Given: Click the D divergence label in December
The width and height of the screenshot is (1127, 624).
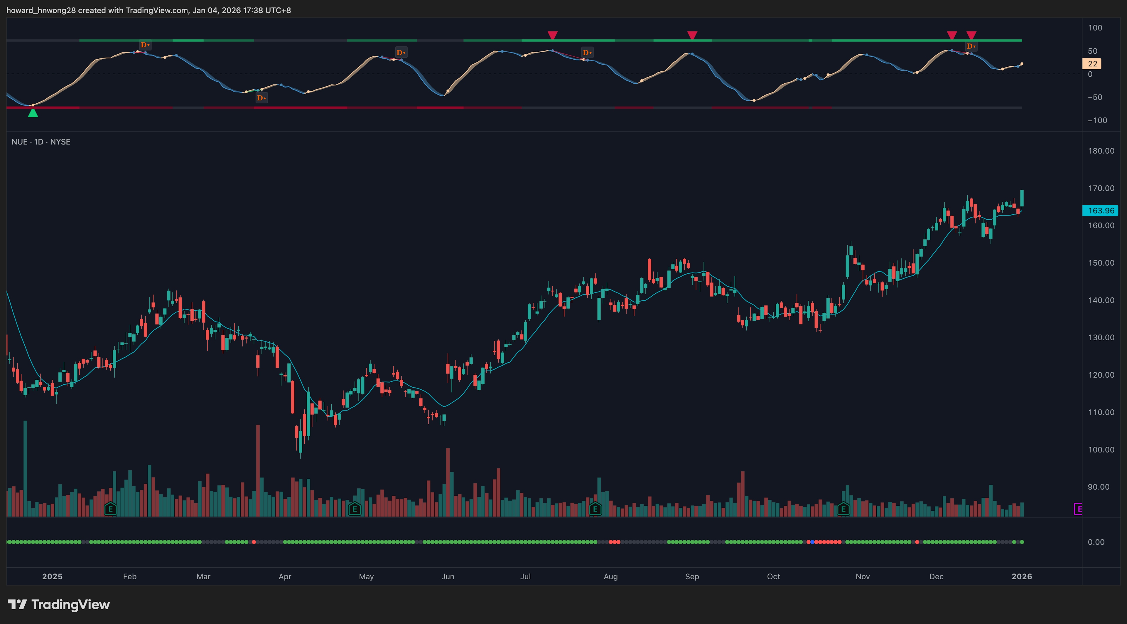Looking at the screenshot, I should pos(971,46).
